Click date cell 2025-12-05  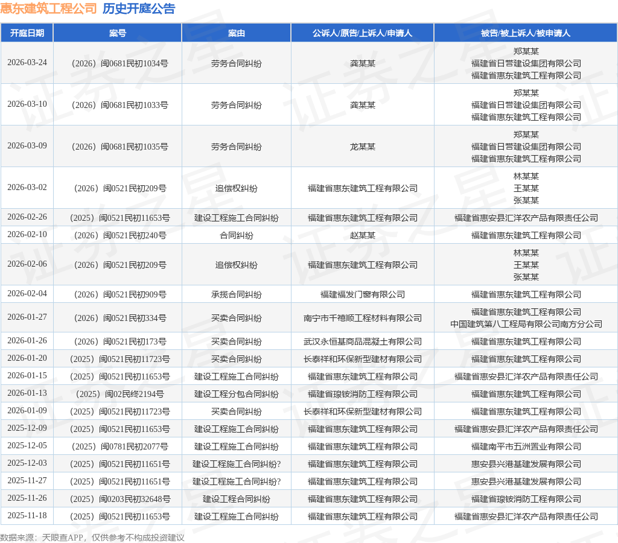27,445
